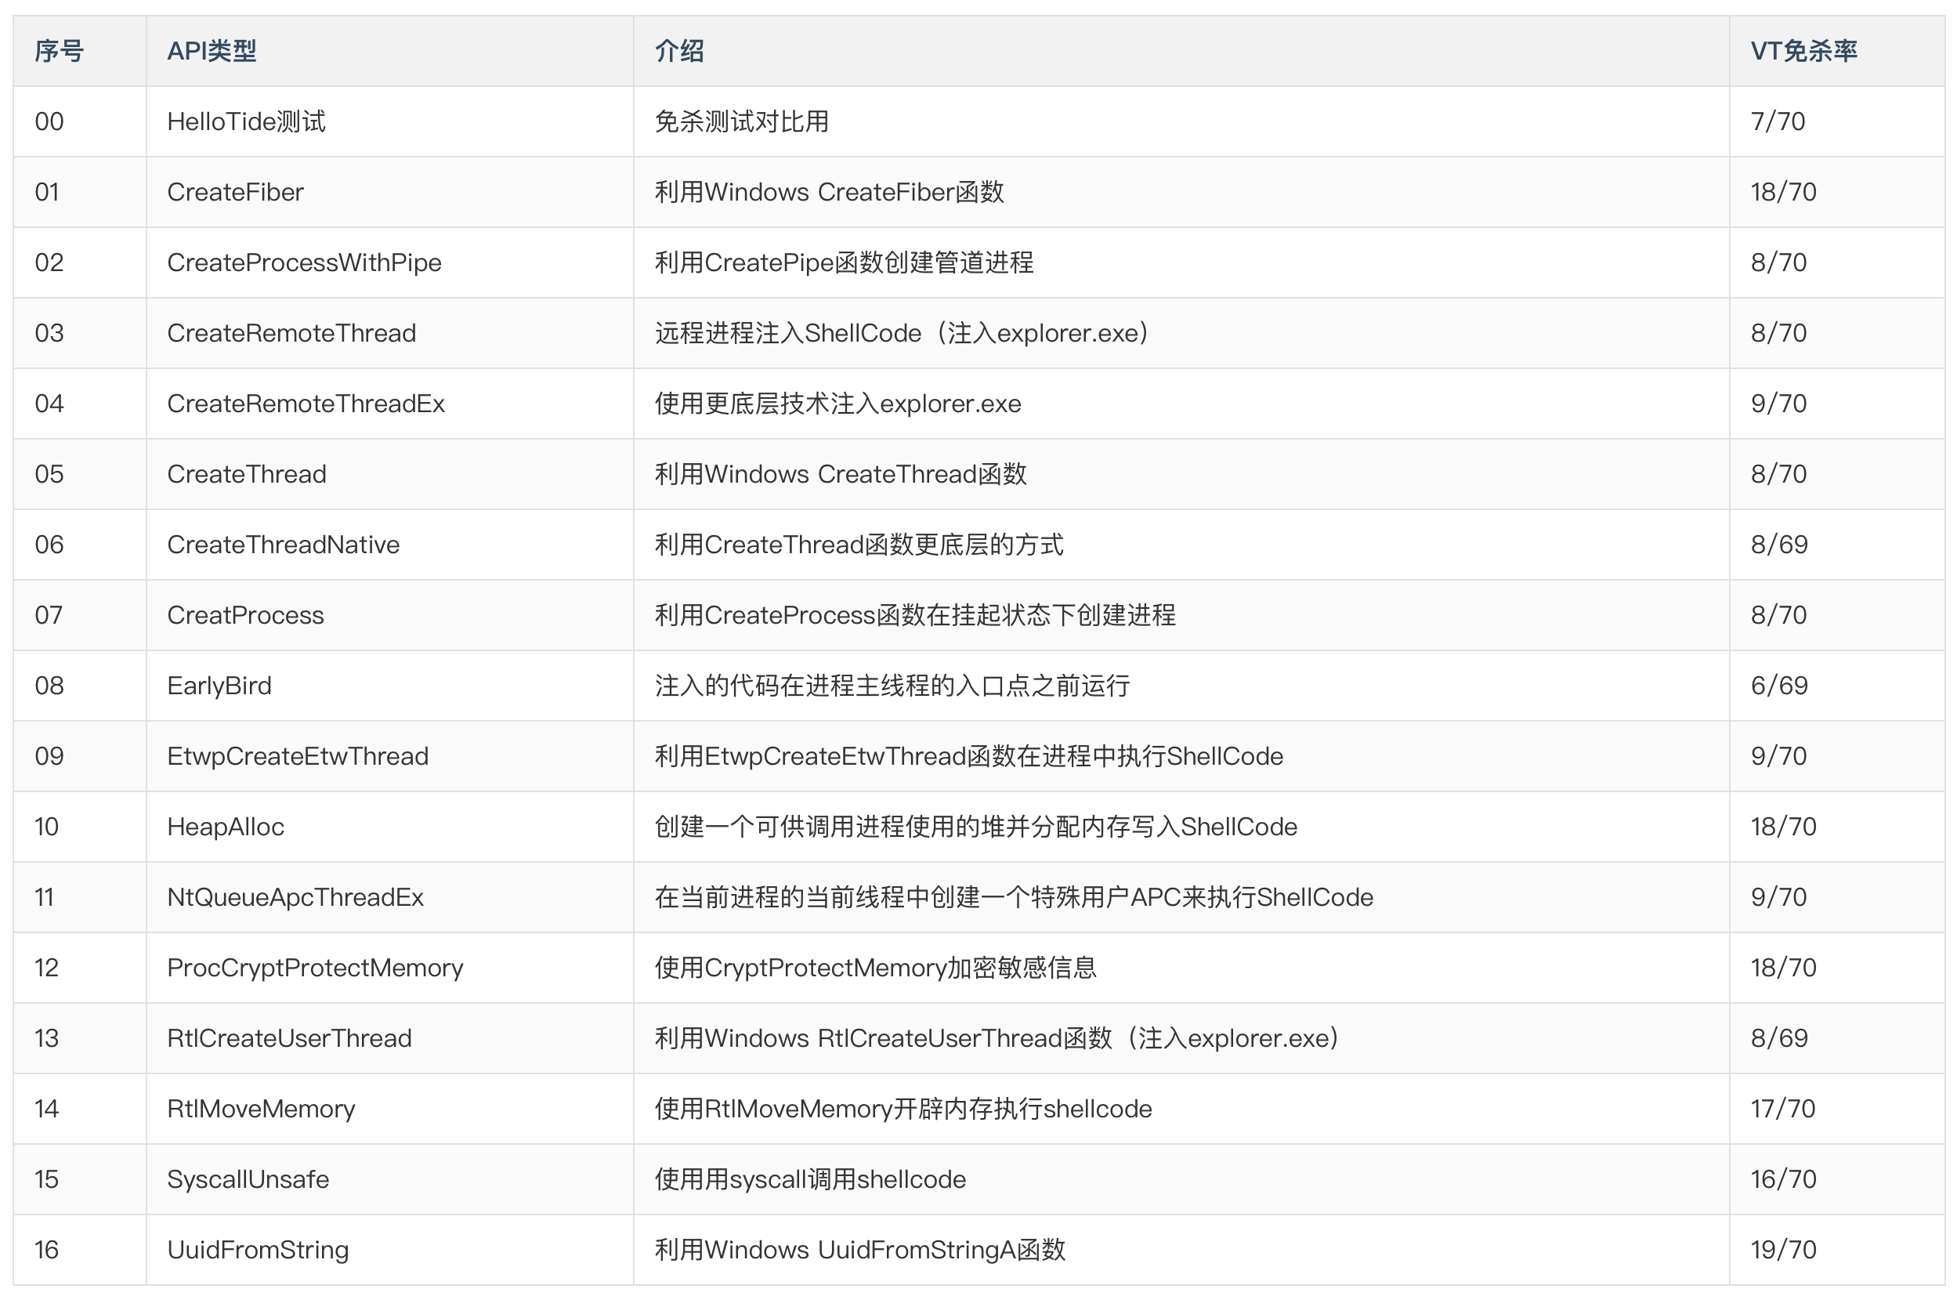This screenshot has width=1957, height=1296.
Task: Select the CreateRemoteThreadEx cell
Action: coord(305,404)
